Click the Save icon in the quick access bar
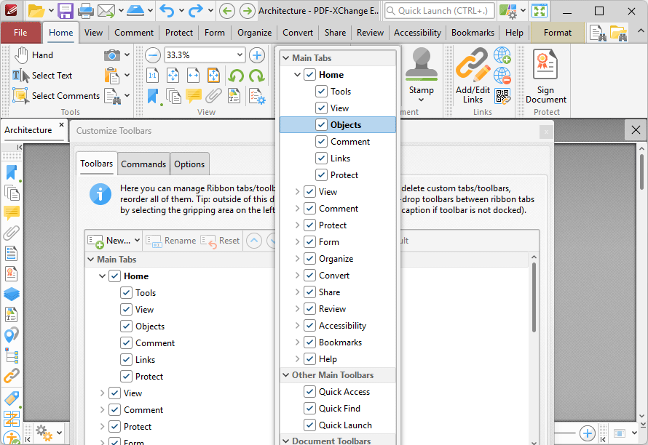The height and width of the screenshot is (445, 648). click(x=66, y=11)
